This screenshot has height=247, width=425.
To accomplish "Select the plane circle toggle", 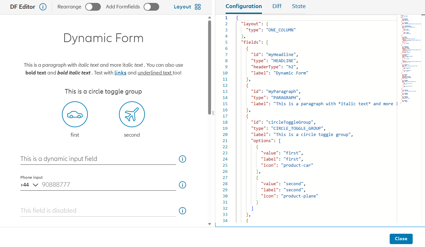I will [x=132, y=114].
